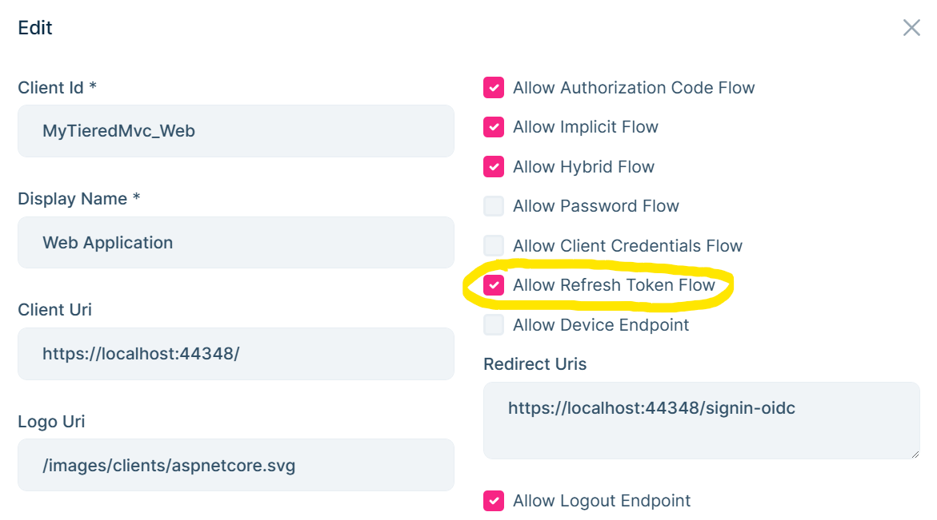Click the "Redirect Uris" label text

point(535,364)
